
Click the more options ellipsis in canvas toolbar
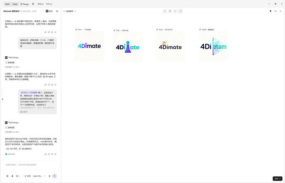point(180,11)
